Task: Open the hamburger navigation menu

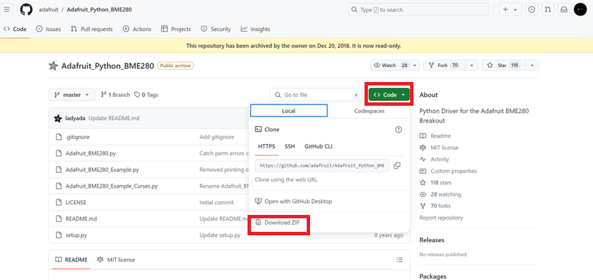Action: click(7, 9)
